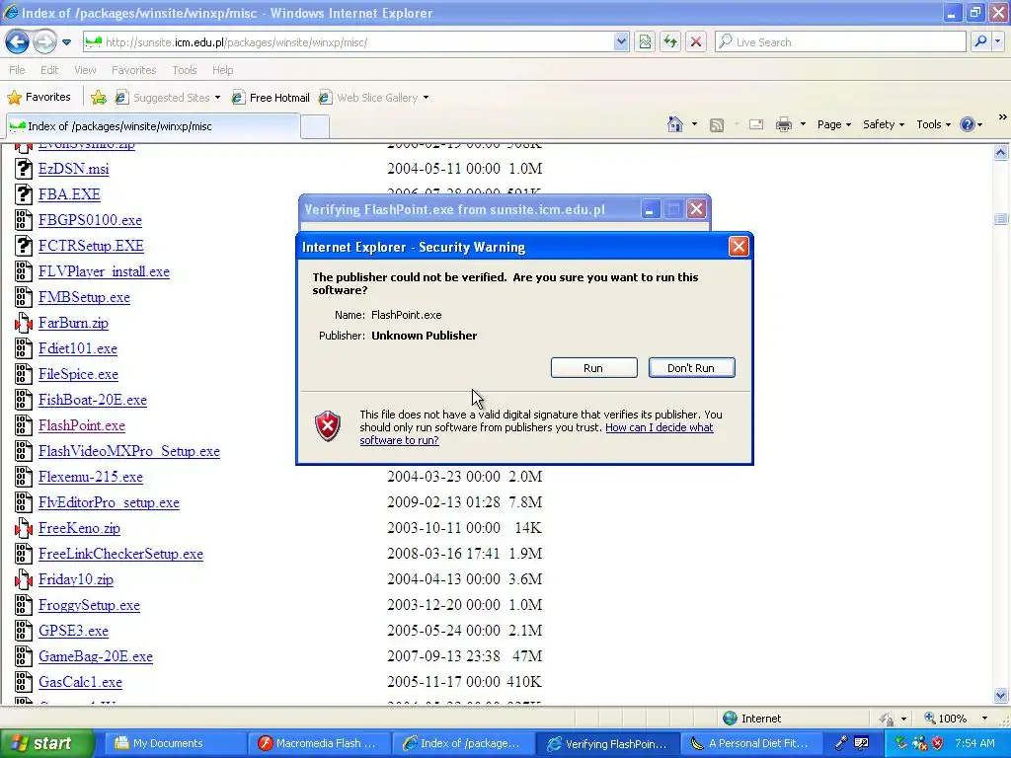Click the Help question mark icon
Screen dimensions: 1011x758
pyautogui.click(x=968, y=124)
